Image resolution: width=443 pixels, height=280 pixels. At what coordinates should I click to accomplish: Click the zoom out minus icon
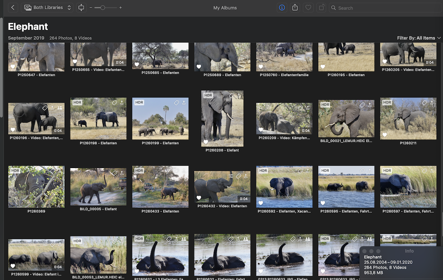click(x=91, y=8)
